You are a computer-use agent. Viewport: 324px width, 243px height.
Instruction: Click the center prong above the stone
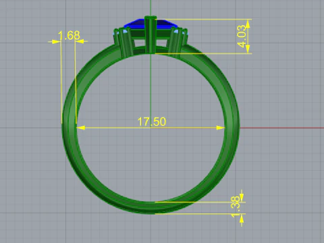[x=151, y=34]
